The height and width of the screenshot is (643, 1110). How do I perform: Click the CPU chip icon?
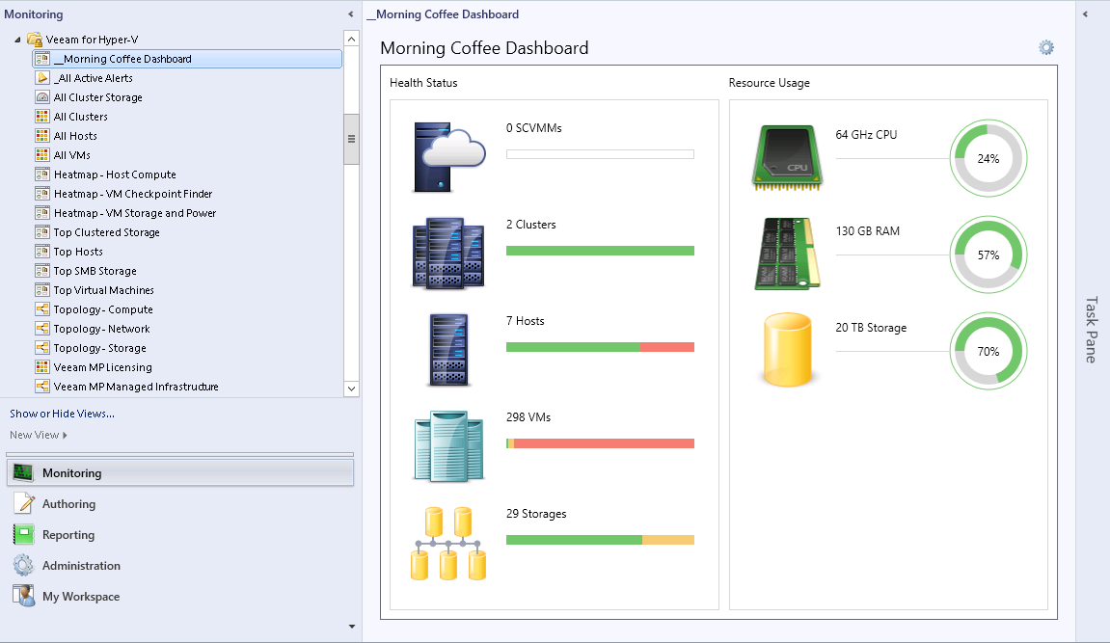787,158
